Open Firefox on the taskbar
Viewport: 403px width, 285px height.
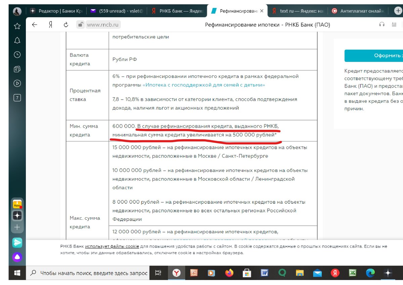(x=229, y=273)
